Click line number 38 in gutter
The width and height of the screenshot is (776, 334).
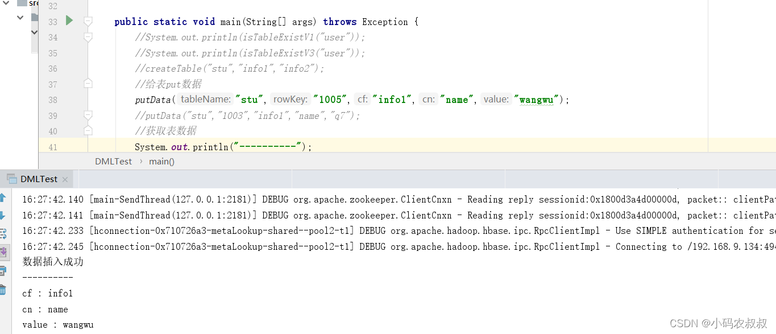[53, 100]
